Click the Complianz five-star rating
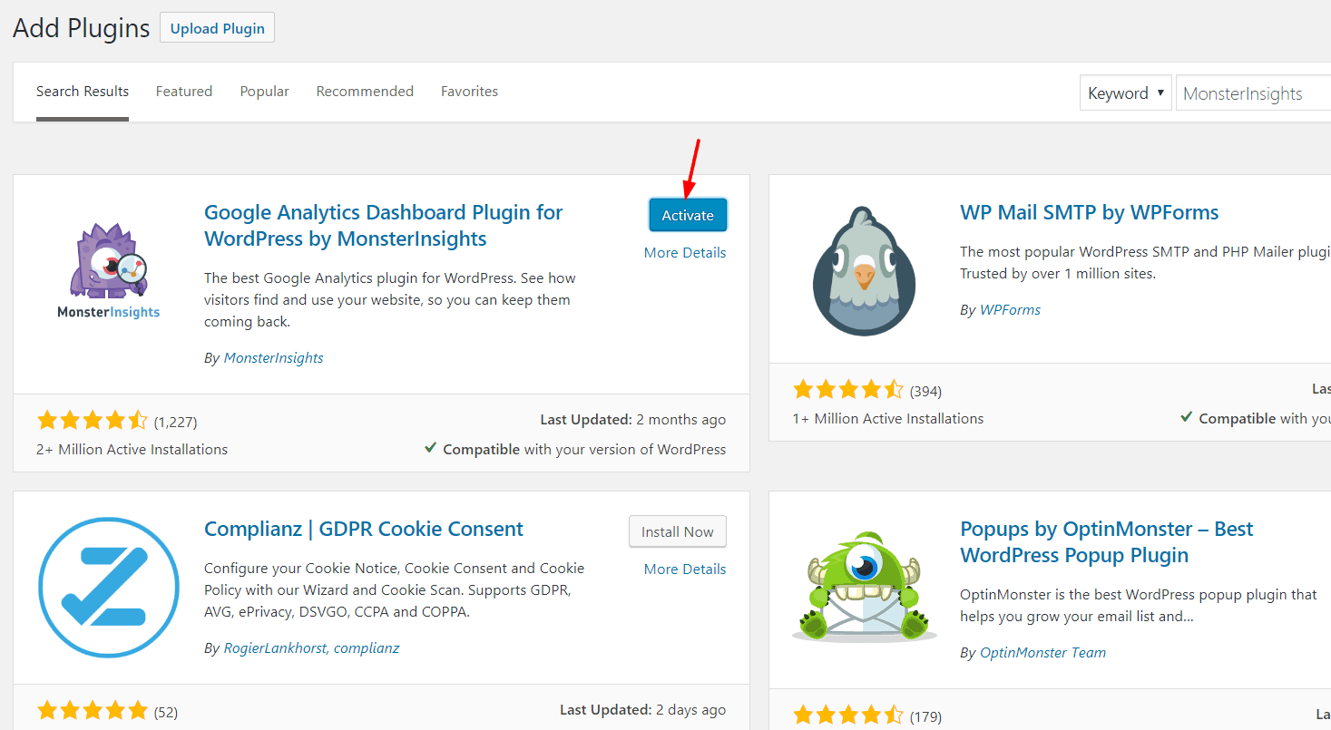Image resolution: width=1331 pixels, height=730 pixels. [x=92, y=709]
